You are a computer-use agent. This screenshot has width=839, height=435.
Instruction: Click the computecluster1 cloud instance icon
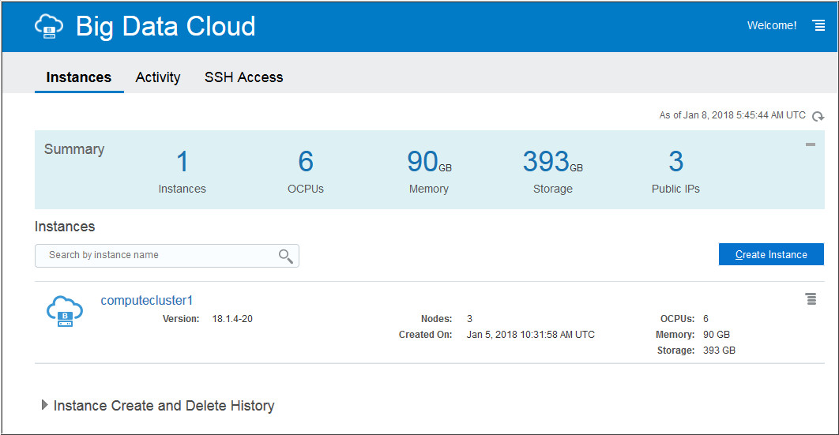65,311
